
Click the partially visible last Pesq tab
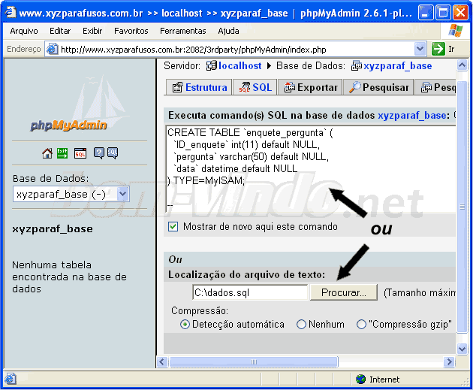click(435, 87)
